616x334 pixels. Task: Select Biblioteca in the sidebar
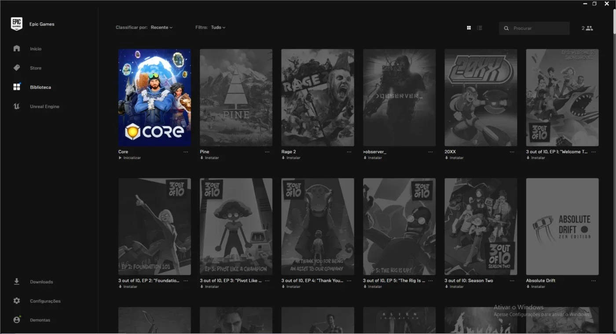(x=40, y=87)
